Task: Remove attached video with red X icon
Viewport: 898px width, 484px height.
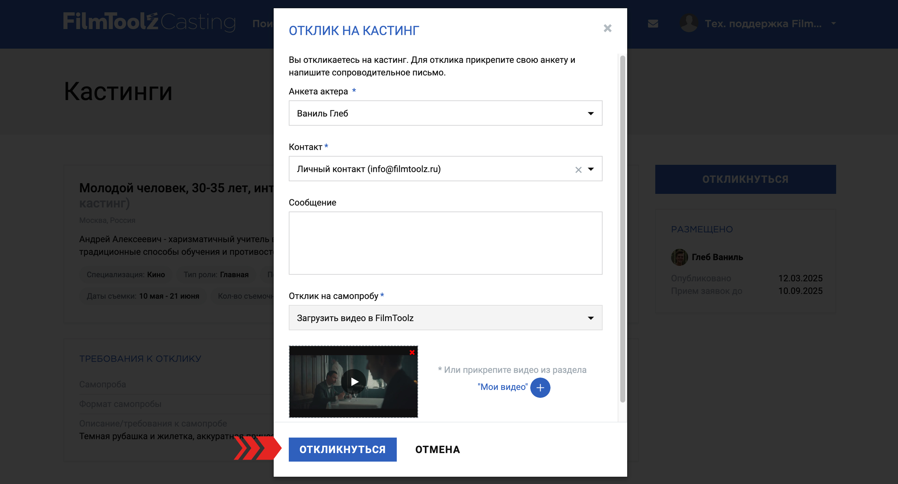Action: tap(412, 352)
